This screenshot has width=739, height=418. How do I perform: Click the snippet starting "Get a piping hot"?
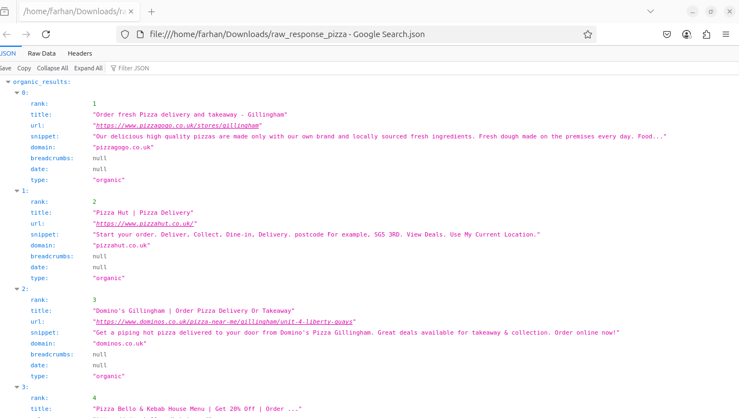pyautogui.click(x=356, y=332)
